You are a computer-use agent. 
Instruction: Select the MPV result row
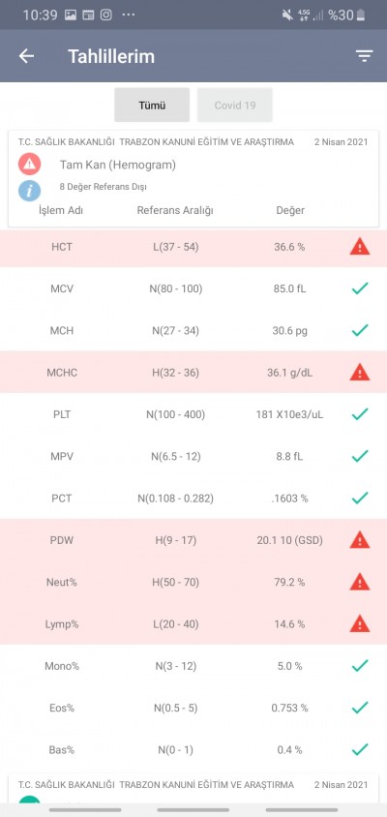tap(193, 457)
